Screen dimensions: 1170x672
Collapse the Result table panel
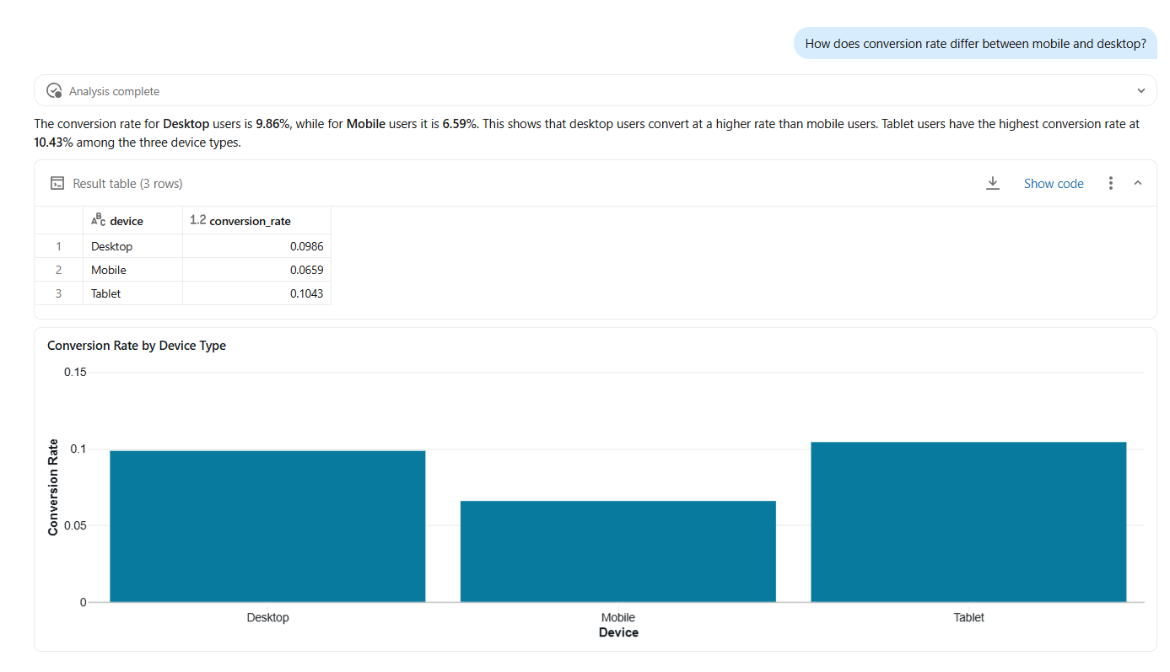coord(1138,183)
